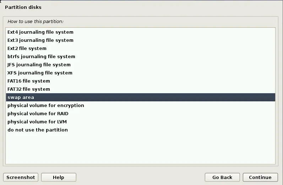Choose Ext3 journaling file system
The width and height of the screenshot is (283, 185).
tap(140, 40)
